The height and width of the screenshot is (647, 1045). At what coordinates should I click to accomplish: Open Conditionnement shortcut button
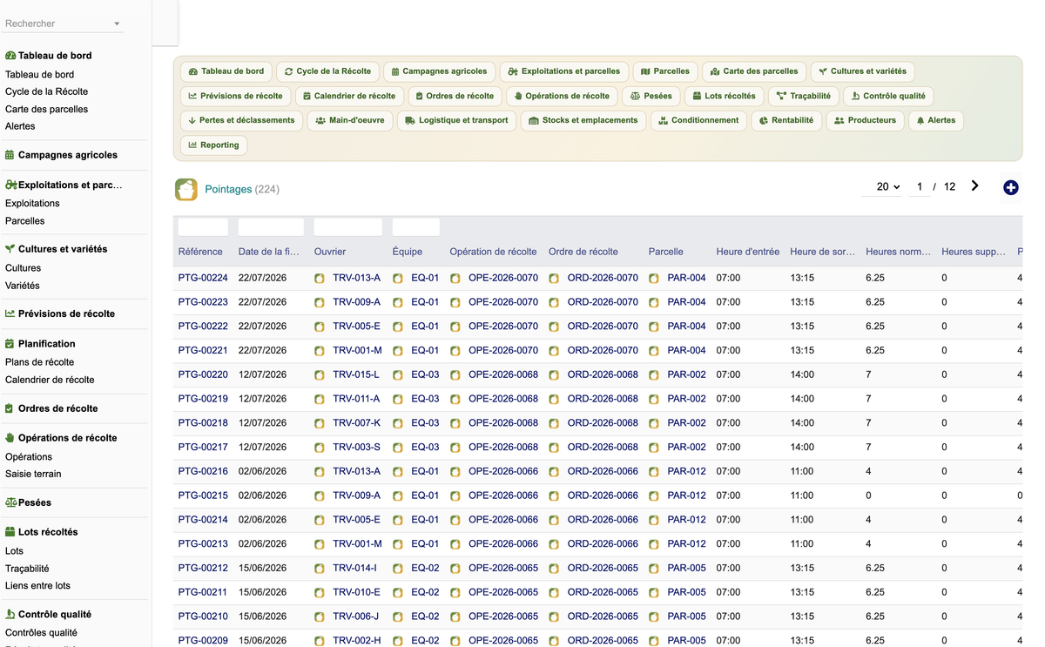[x=698, y=120]
